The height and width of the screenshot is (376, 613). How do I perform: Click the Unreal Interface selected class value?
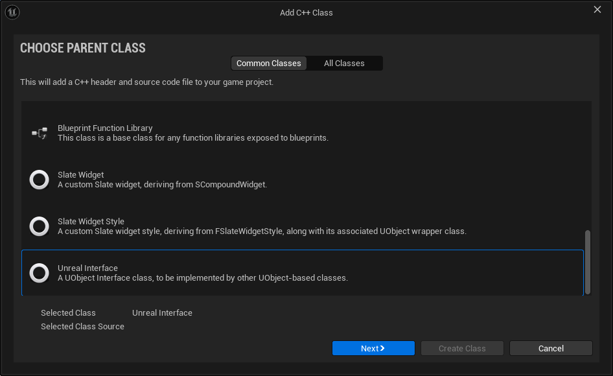tap(162, 313)
